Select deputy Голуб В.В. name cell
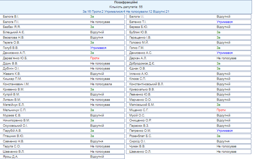Viewport: 254px width, 159px height. pos(10,48)
